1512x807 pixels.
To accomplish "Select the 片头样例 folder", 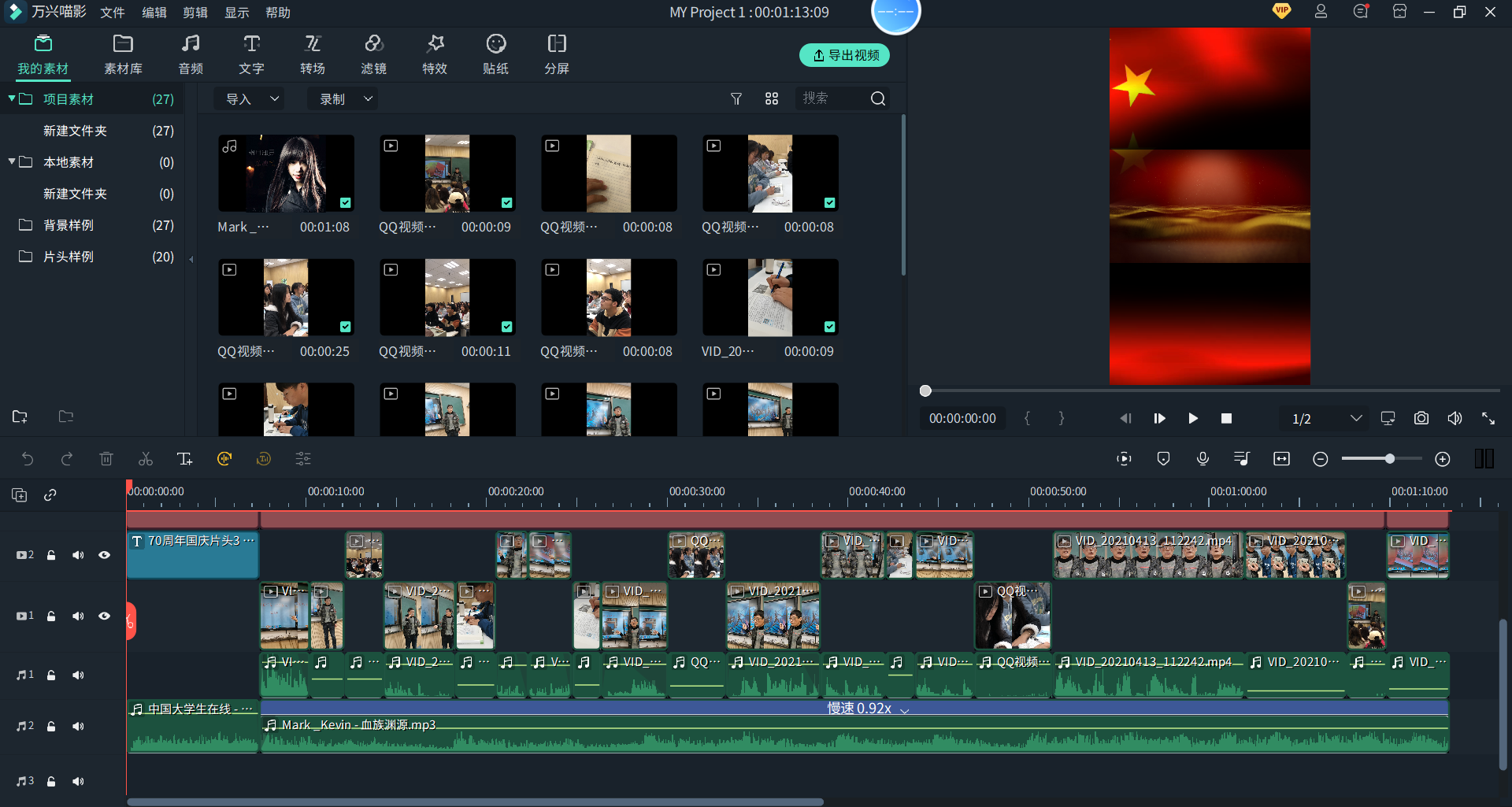I will pos(93,257).
